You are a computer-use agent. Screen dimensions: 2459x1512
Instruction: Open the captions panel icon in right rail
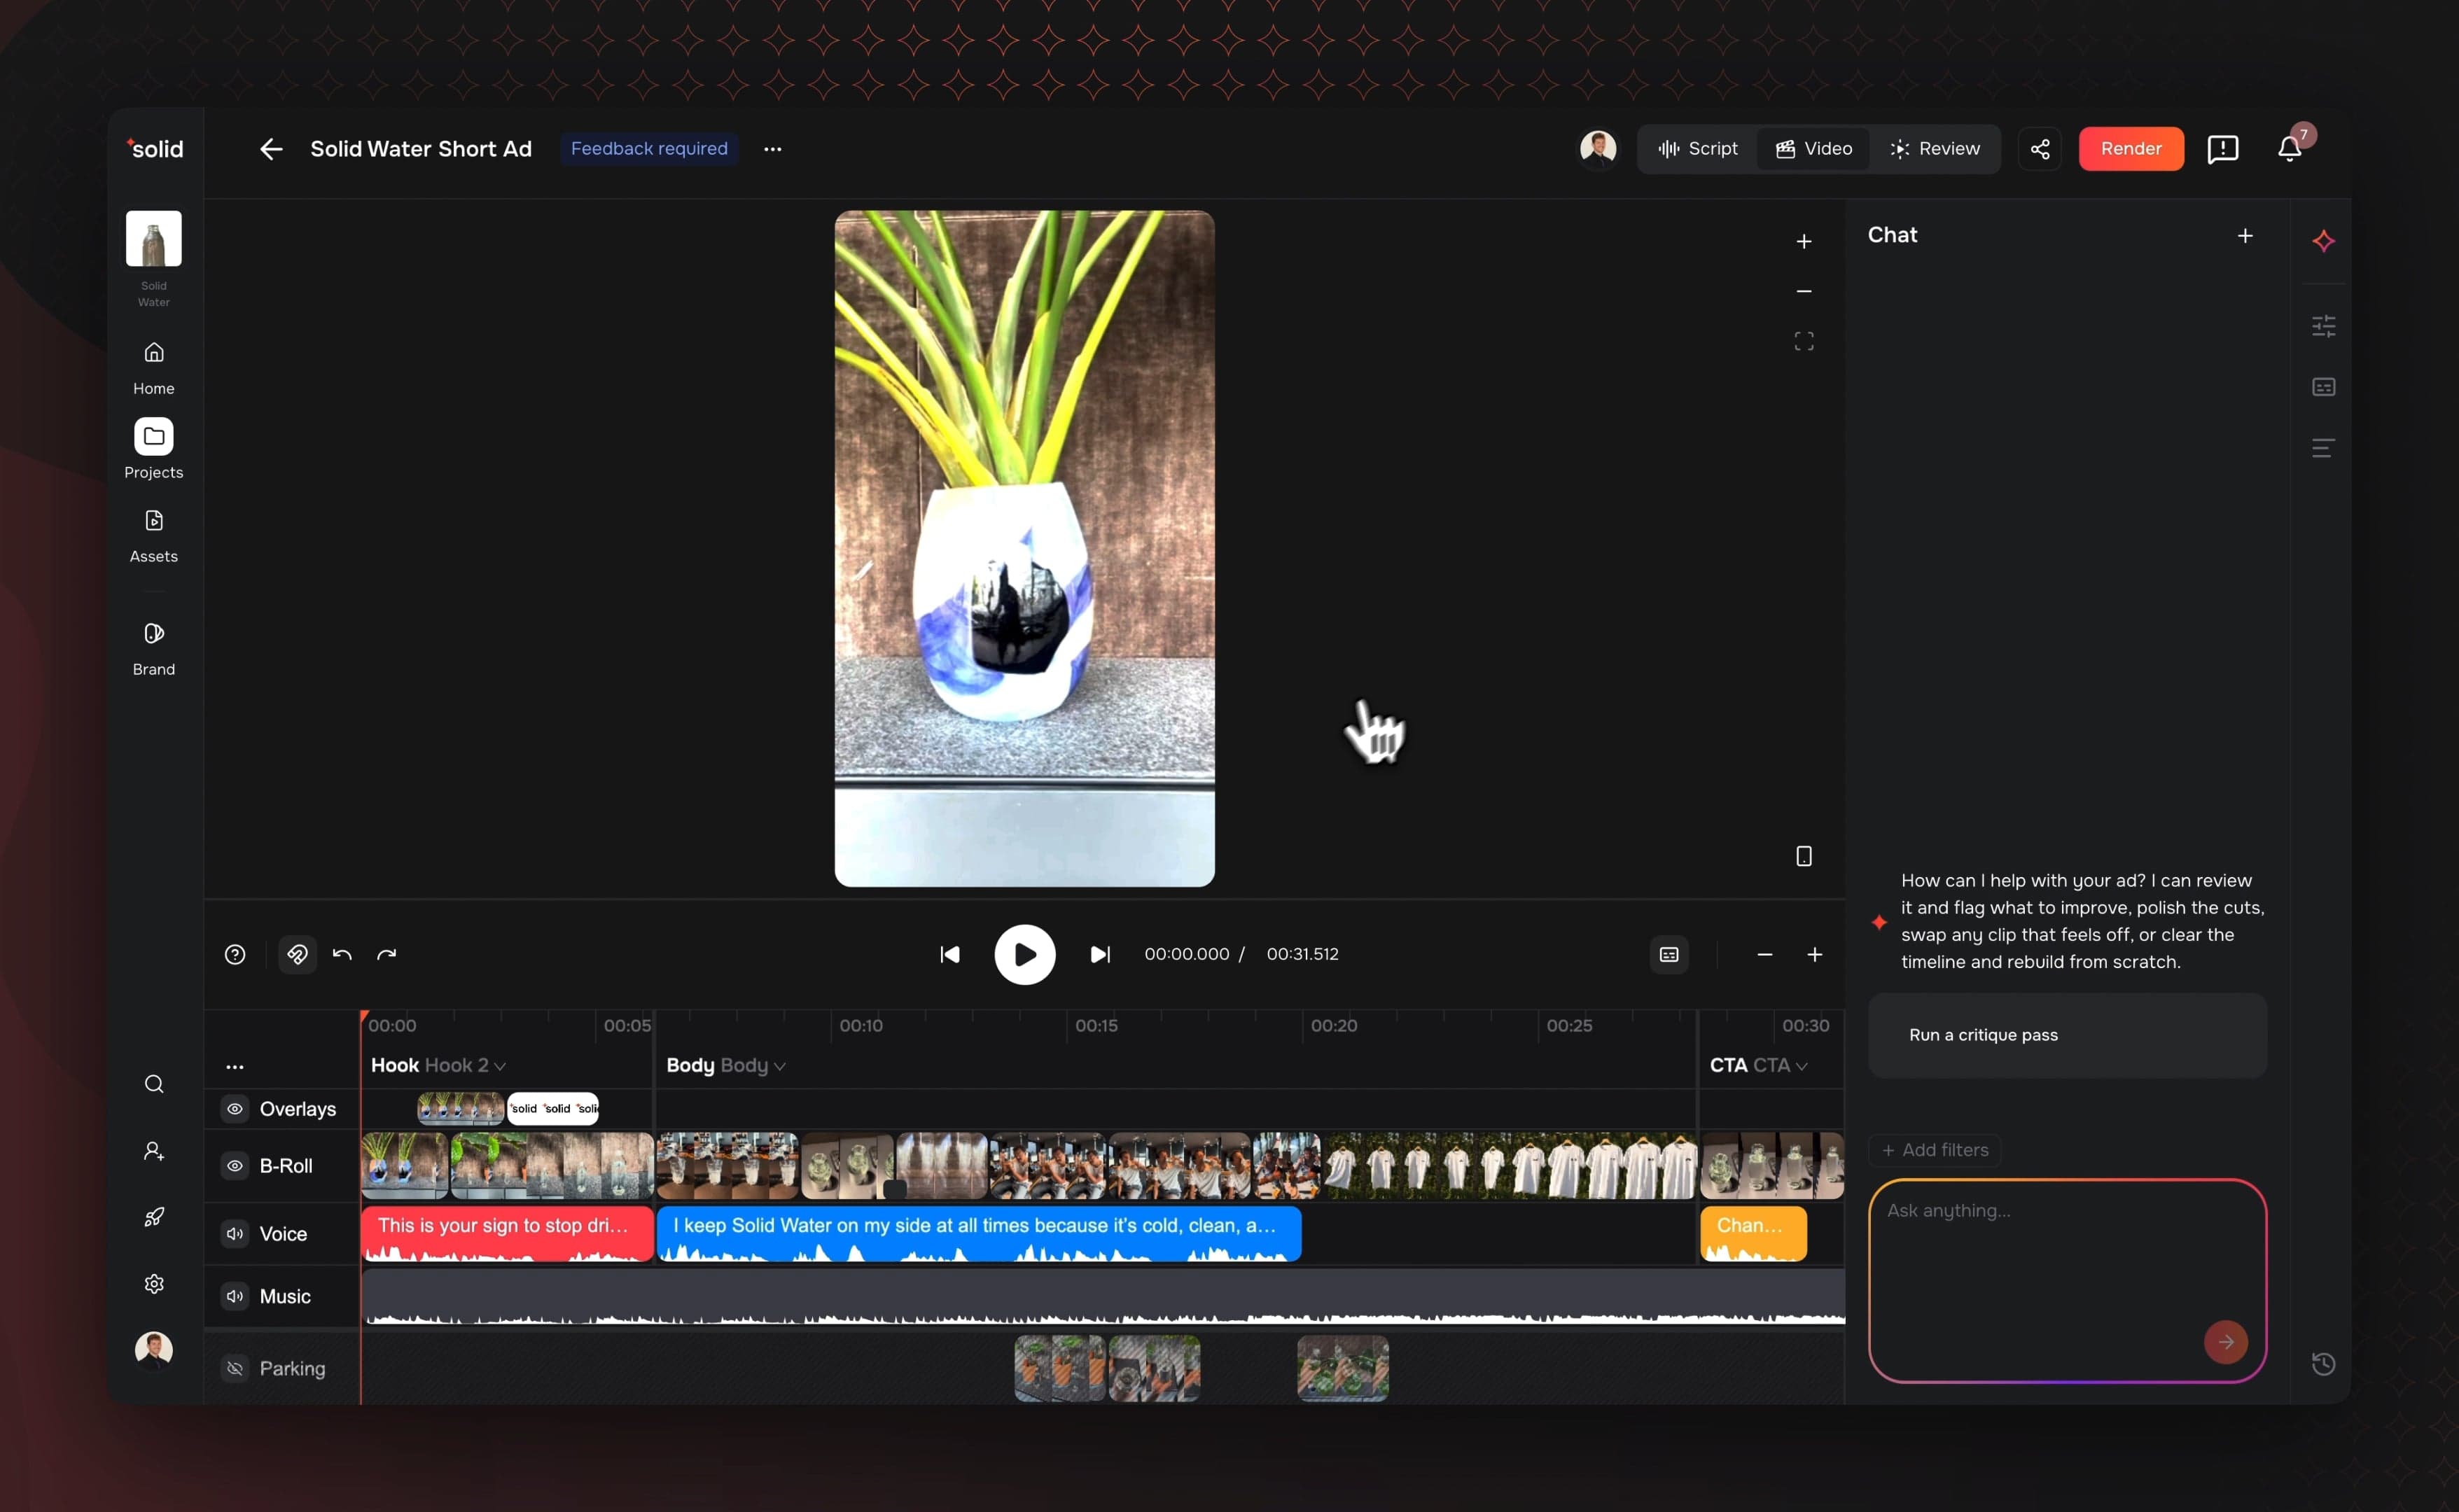2323,387
